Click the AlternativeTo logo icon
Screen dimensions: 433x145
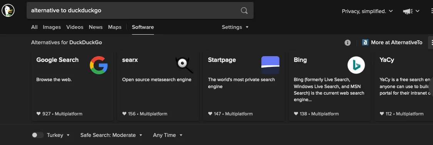point(365,43)
